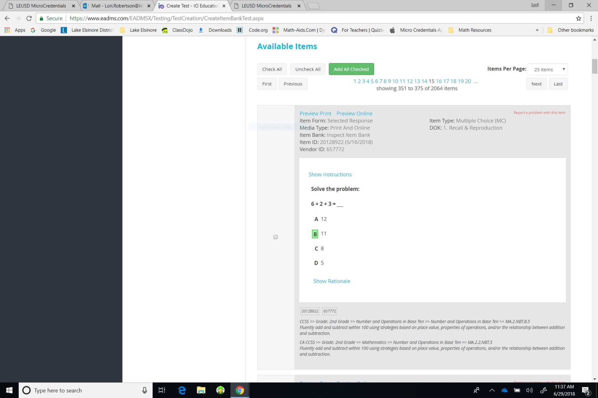Click the microphone icon in search box
Image resolution: width=598 pixels, height=398 pixels.
click(145, 390)
